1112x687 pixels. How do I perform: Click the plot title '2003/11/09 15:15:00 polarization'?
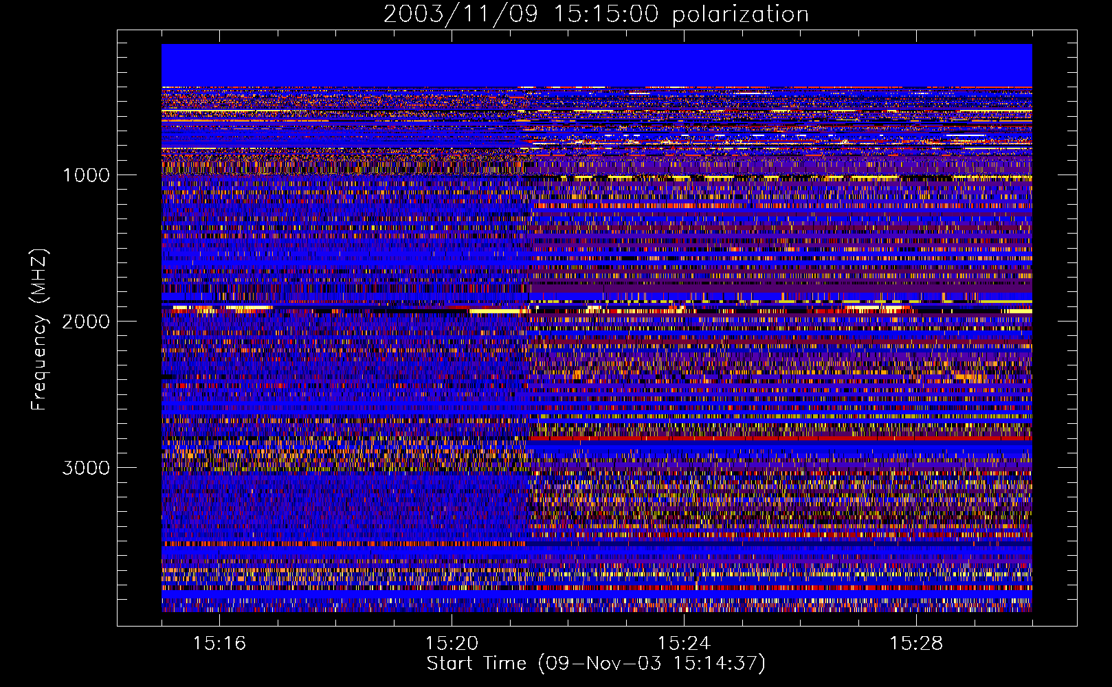click(x=596, y=14)
